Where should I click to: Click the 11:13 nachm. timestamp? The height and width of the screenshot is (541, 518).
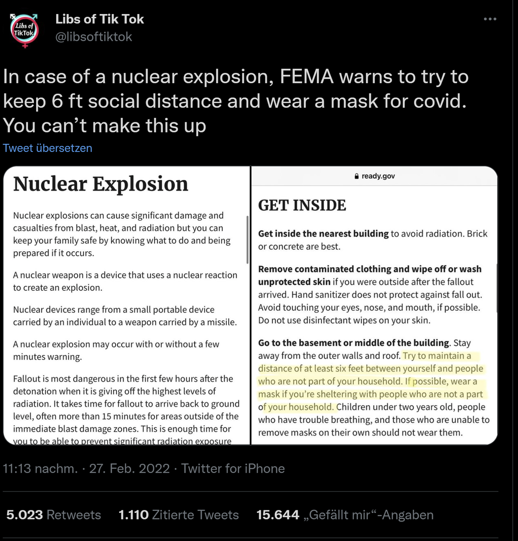(x=40, y=468)
